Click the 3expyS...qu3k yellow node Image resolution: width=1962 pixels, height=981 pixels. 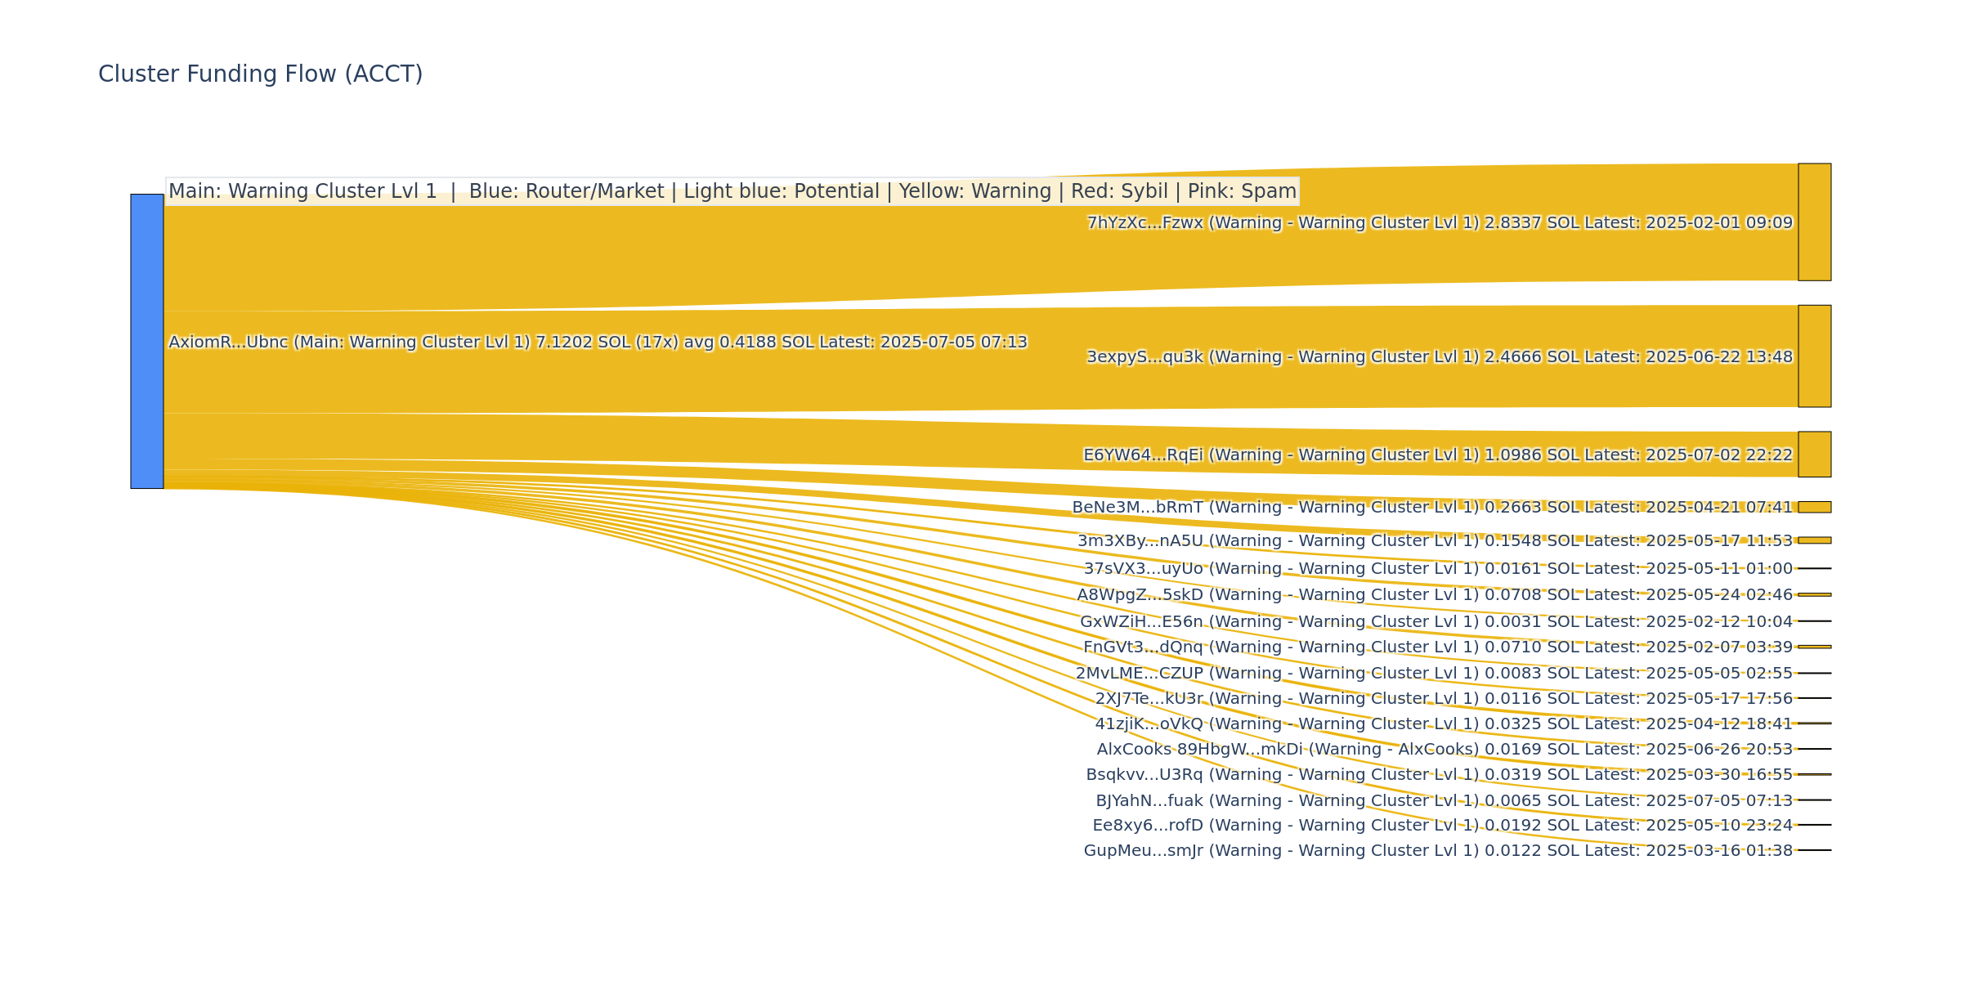coord(1814,356)
